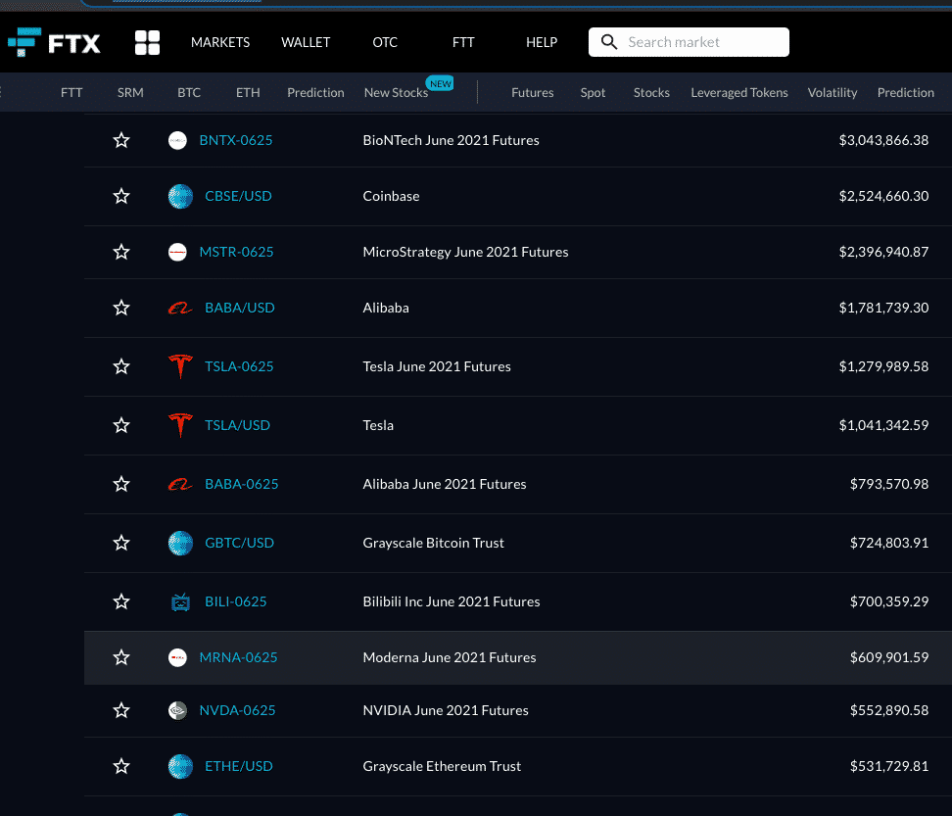
Task: Open the BILI-0625 market link
Action: (x=236, y=601)
